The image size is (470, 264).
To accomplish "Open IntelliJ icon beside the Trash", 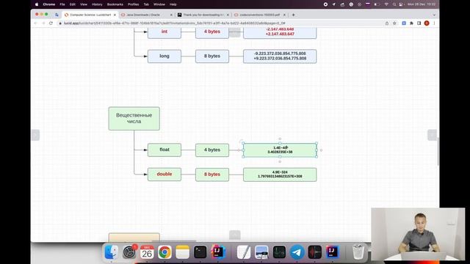I will tap(333, 252).
